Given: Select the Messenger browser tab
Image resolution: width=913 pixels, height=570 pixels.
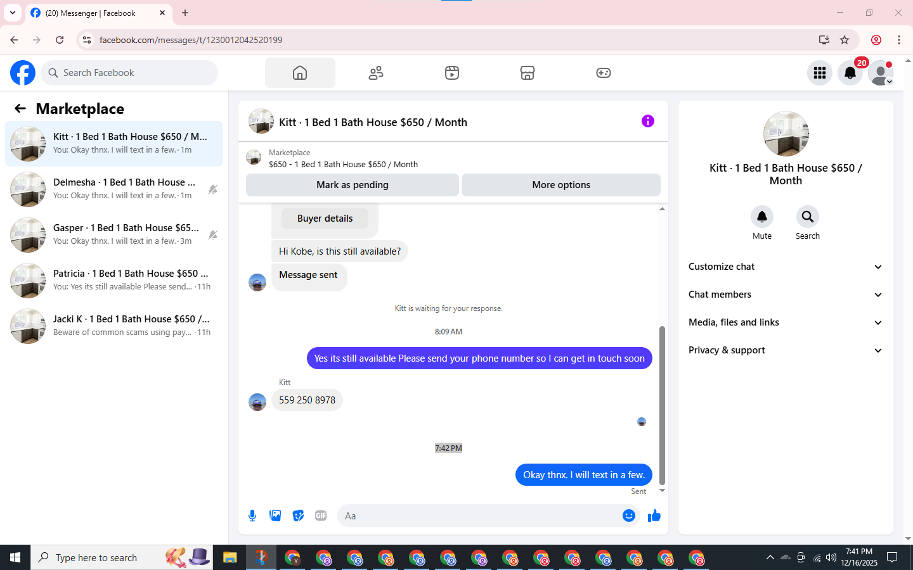Looking at the screenshot, I should click(98, 13).
